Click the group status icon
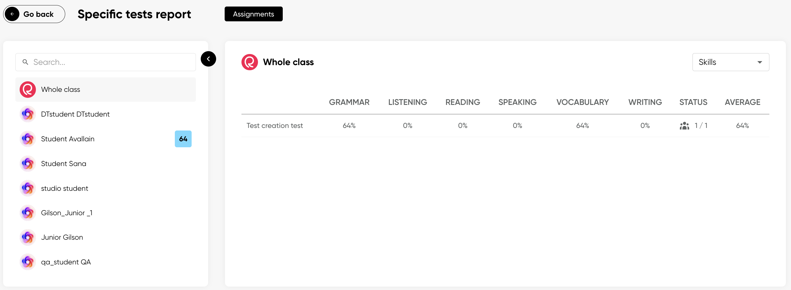 [684, 126]
